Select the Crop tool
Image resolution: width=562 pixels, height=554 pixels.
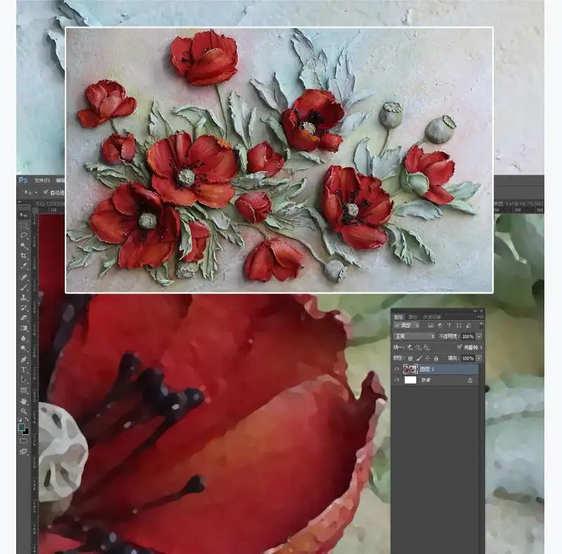tap(23, 256)
